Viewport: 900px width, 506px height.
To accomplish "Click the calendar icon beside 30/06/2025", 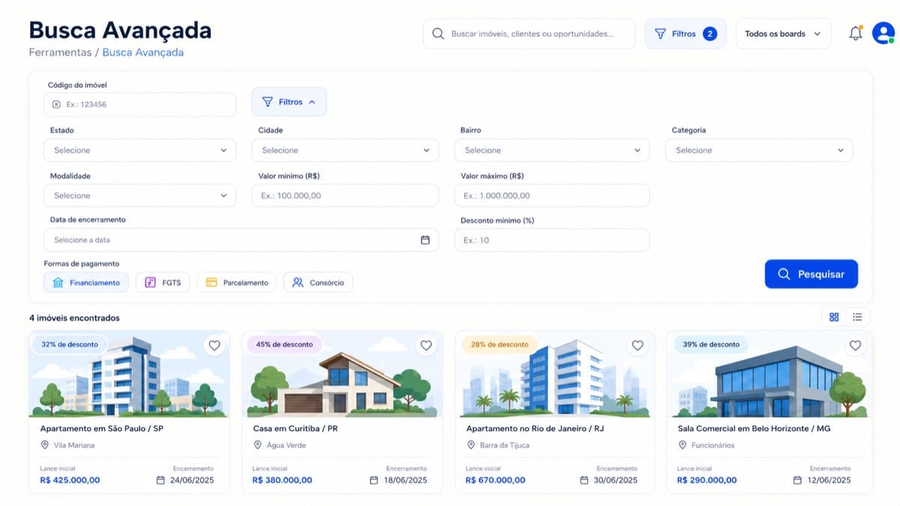I will pos(584,480).
